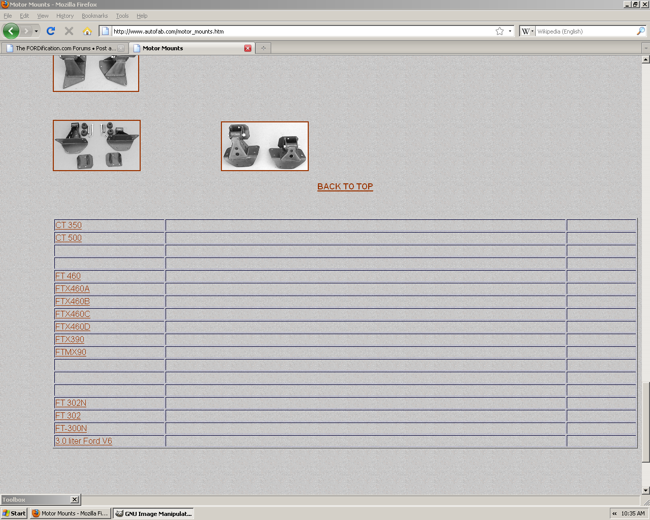650x520 pixels.
Task: Switch to Motor Mounts Firefox taskbar button
Action: tap(70, 513)
